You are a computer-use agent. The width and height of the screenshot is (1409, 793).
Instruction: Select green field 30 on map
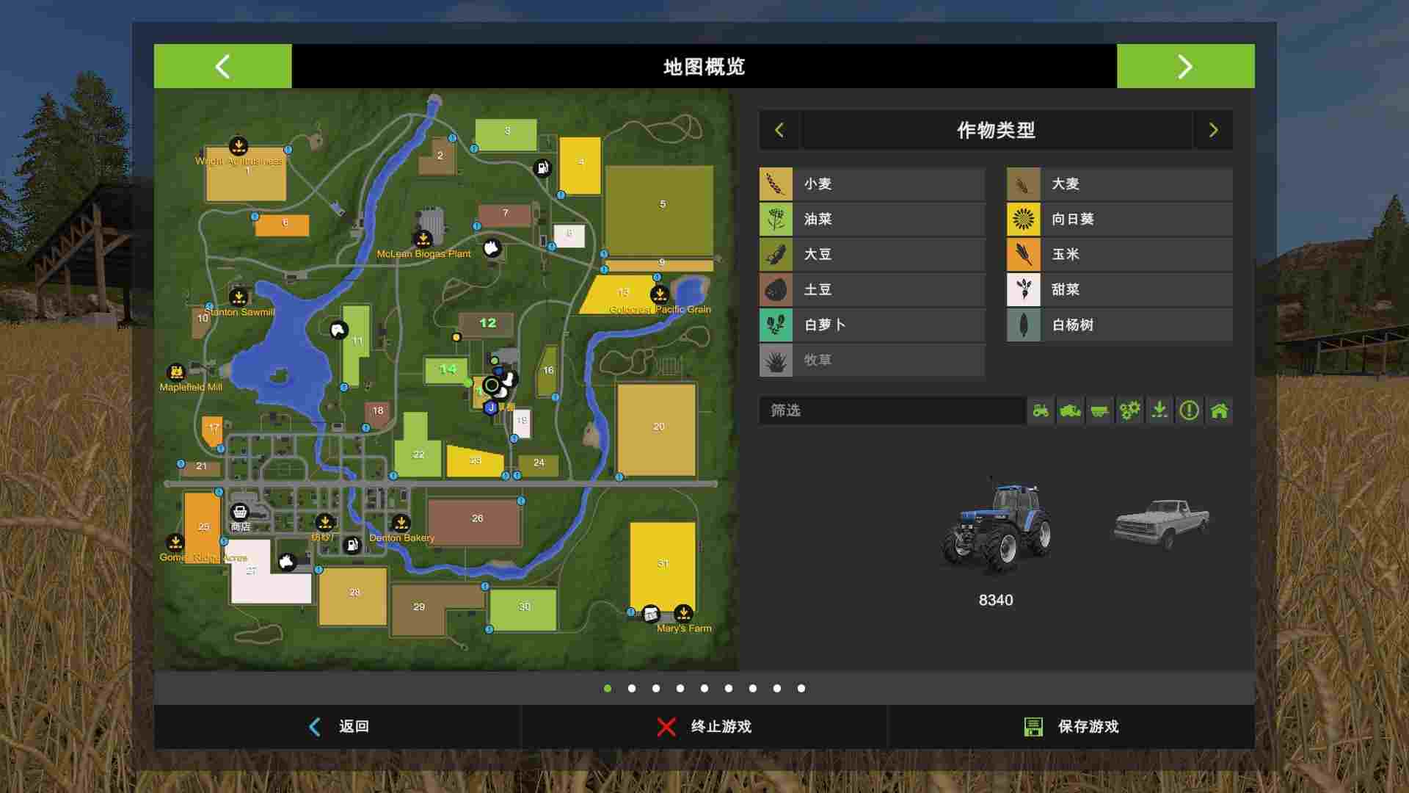coord(523,609)
